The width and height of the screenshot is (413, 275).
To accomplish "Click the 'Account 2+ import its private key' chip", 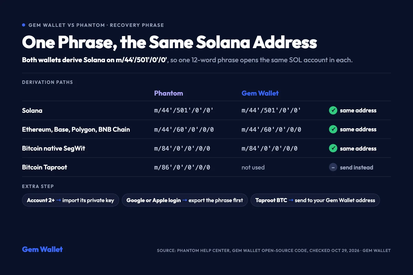I will [71, 200].
